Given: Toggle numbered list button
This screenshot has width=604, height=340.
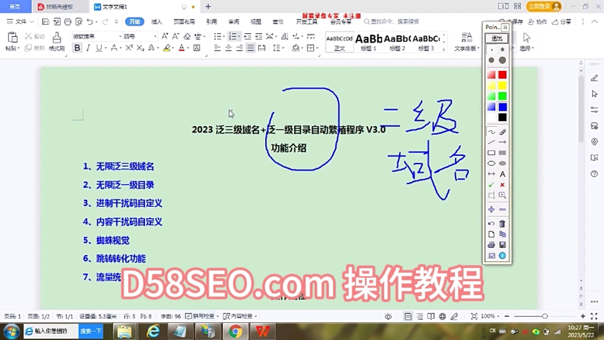Looking at the screenshot, I should click(x=232, y=36).
